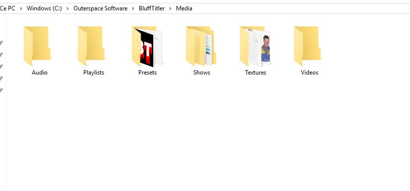The image size is (410, 191).
Task: Click Media segment in address bar
Action: click(x=184, y=8)
